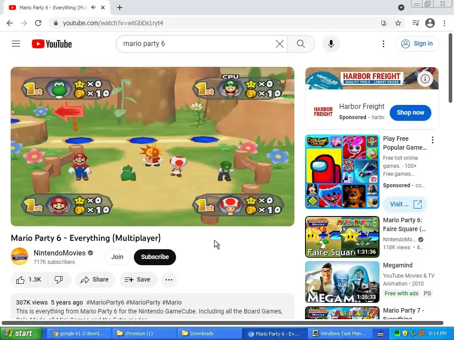This screenshot has width=454, height=340.
Task: Click the install app icon in address bar
Action: pos(384,23)
